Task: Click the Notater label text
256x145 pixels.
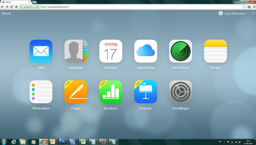Action: coord(215,68)
